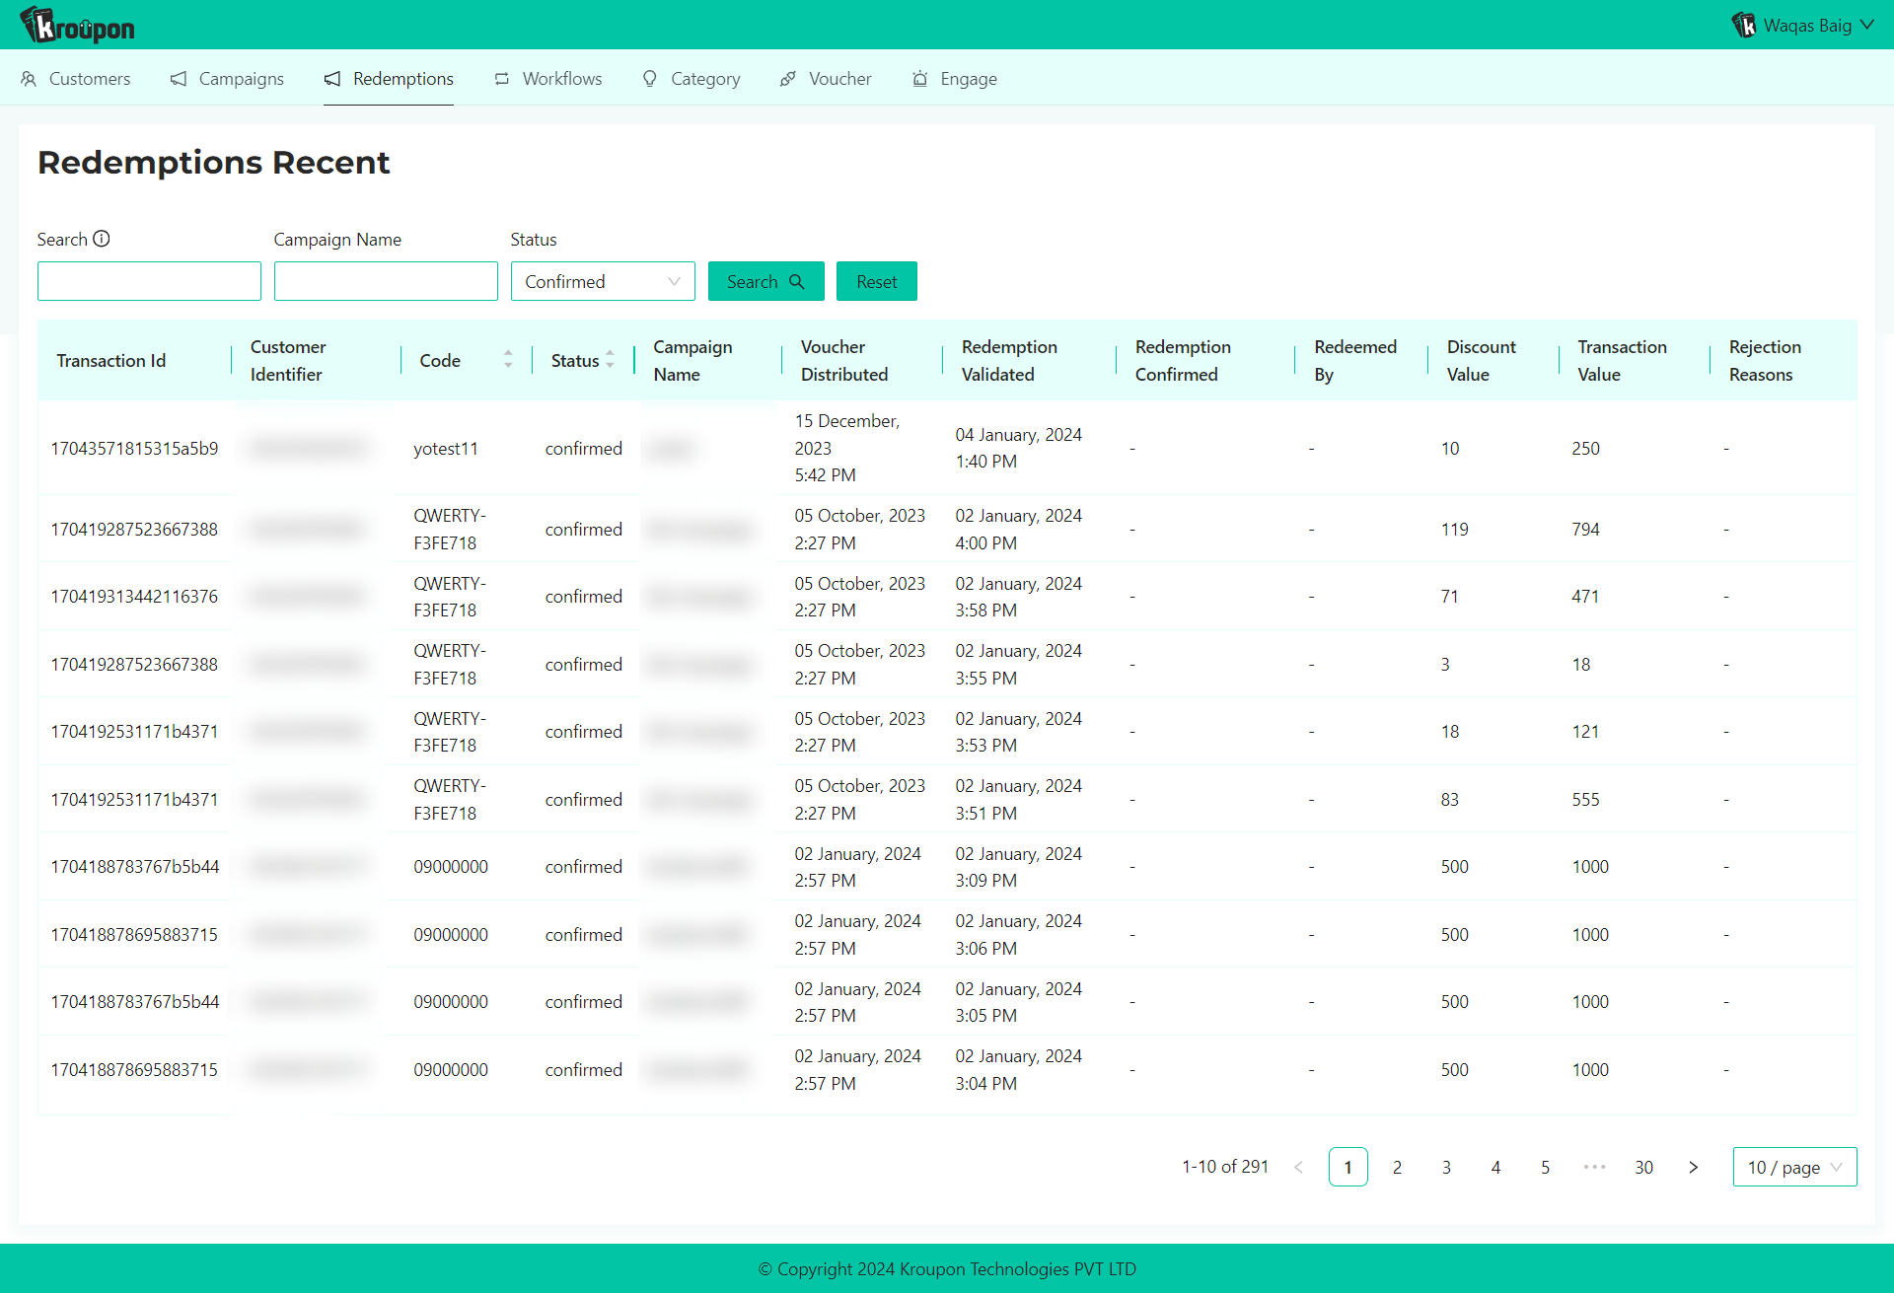Go to page 30

point(1643,1167)
